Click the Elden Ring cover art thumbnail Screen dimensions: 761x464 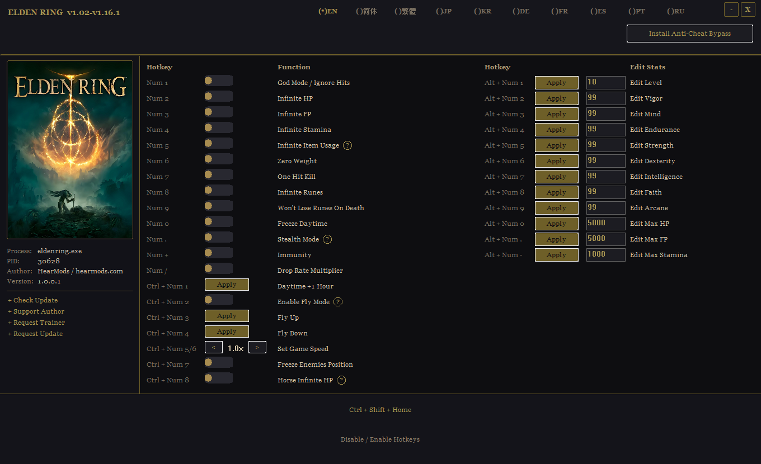pyautogui.click(x=70, y=150)
